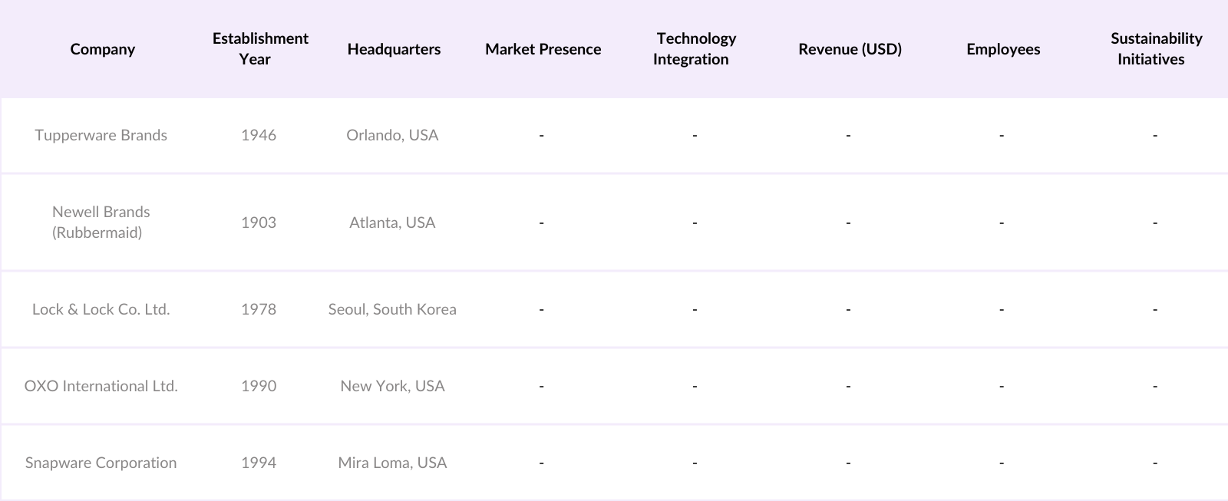
Task: Click the Snapware Corporation cell
Action: [101, 463]
